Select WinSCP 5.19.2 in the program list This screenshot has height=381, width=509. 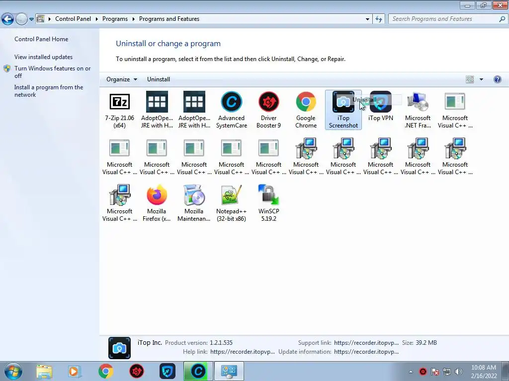(268, 203)
